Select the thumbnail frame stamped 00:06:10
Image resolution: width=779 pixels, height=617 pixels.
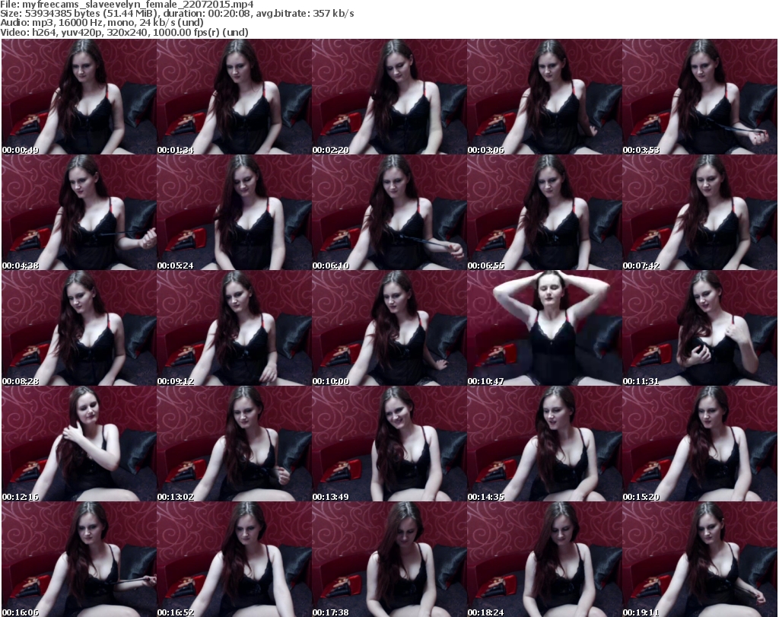coord(389,212)
